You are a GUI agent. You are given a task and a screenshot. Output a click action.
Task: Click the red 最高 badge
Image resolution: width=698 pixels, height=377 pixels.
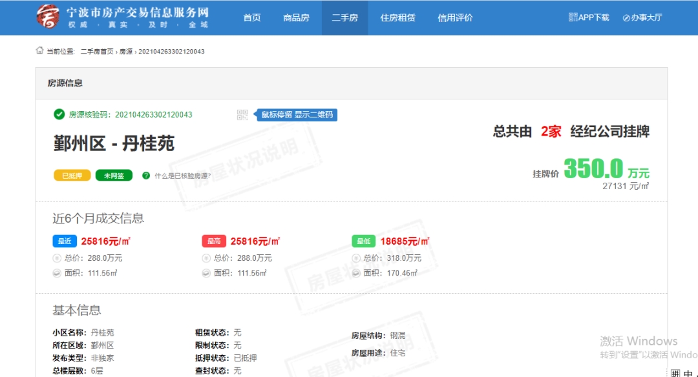pos(214,241)
